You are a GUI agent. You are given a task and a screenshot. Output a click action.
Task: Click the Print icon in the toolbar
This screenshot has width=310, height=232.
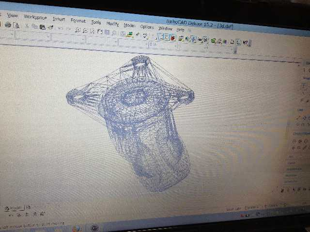(8, 25)
